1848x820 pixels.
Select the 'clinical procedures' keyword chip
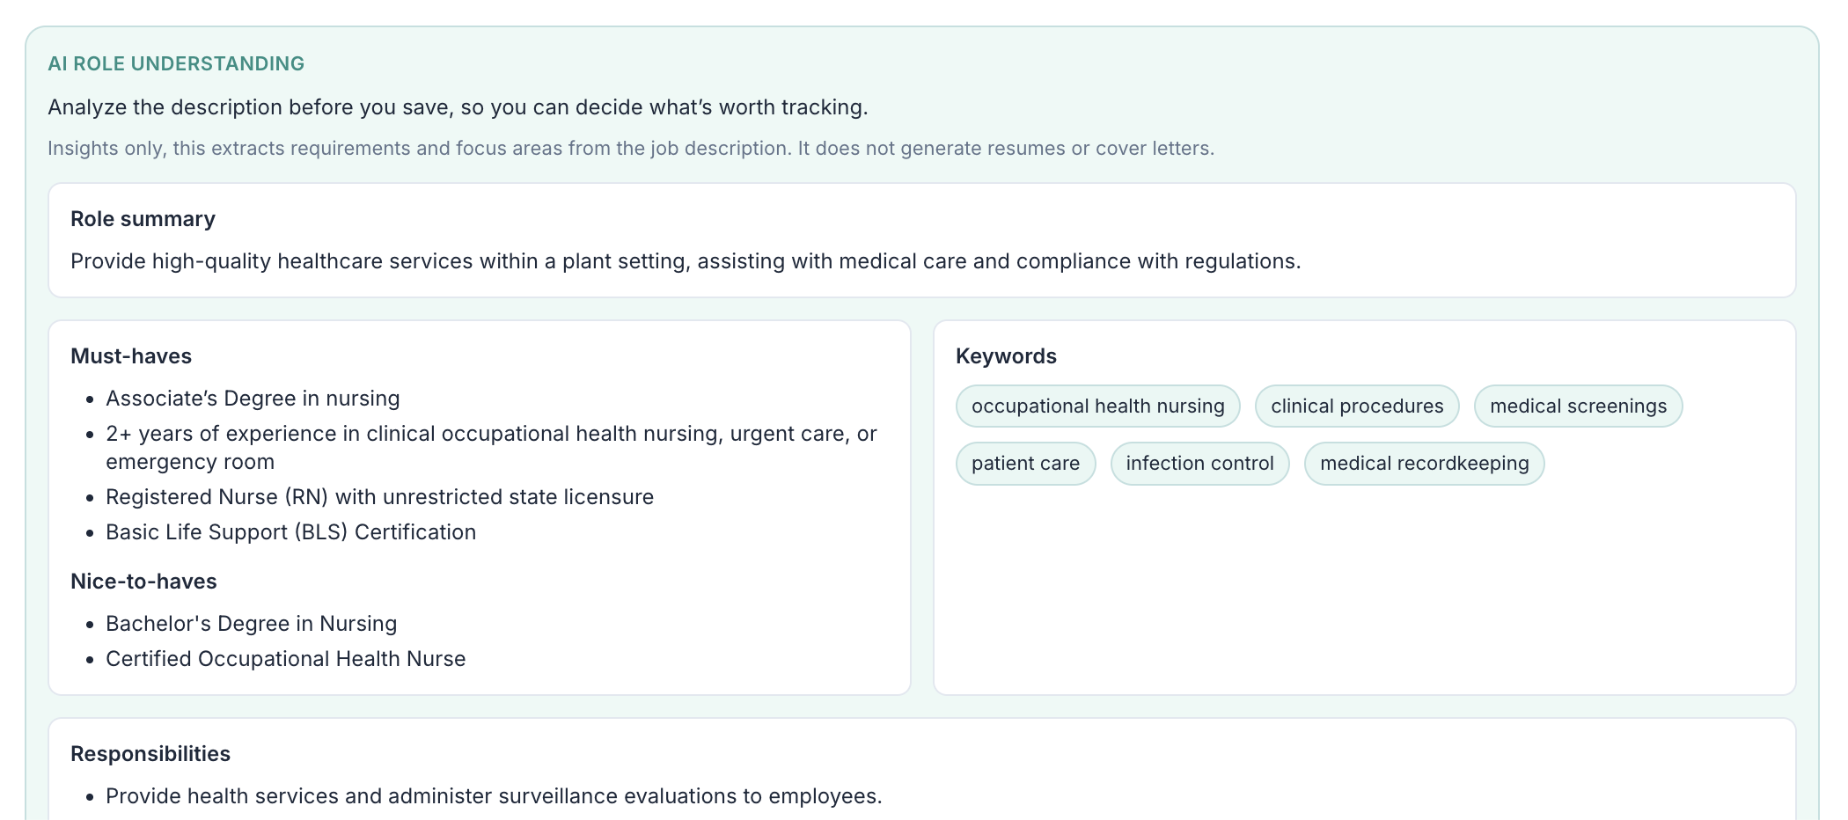(x=1356, y=406)
